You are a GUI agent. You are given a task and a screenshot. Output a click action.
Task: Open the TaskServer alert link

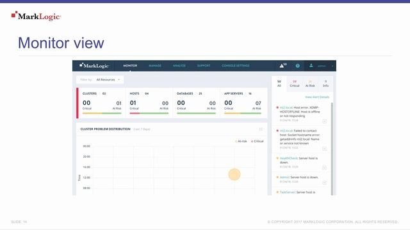(x=288, y=192)
